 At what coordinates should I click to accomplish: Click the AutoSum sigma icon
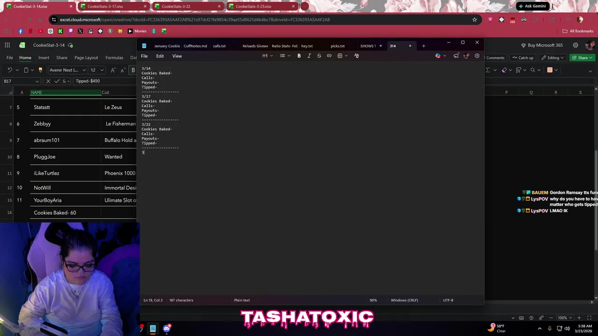click(x=488, y=70)
